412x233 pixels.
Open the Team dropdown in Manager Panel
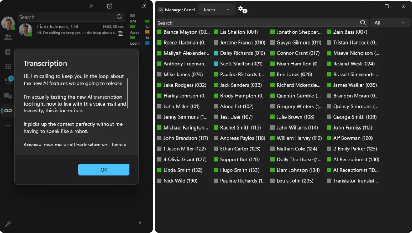217,10
